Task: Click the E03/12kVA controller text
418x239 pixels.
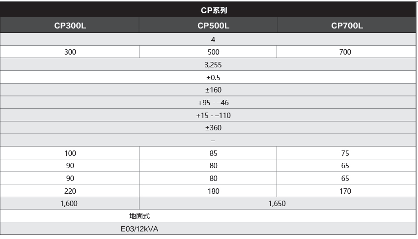Action: click(x=139, y=229)
